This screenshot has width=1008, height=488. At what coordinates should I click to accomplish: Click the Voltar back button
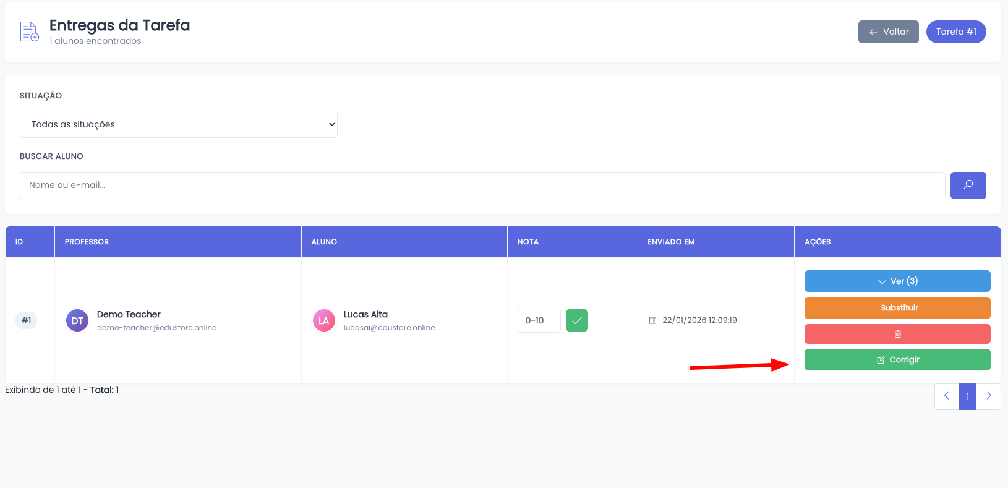(x=888, y=32)
